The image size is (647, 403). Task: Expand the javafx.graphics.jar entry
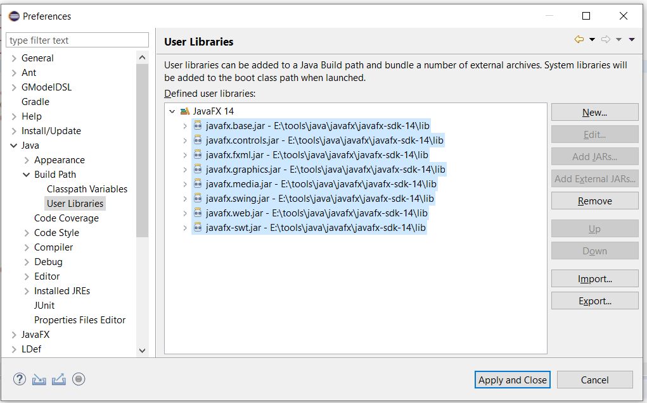[185, 170]
